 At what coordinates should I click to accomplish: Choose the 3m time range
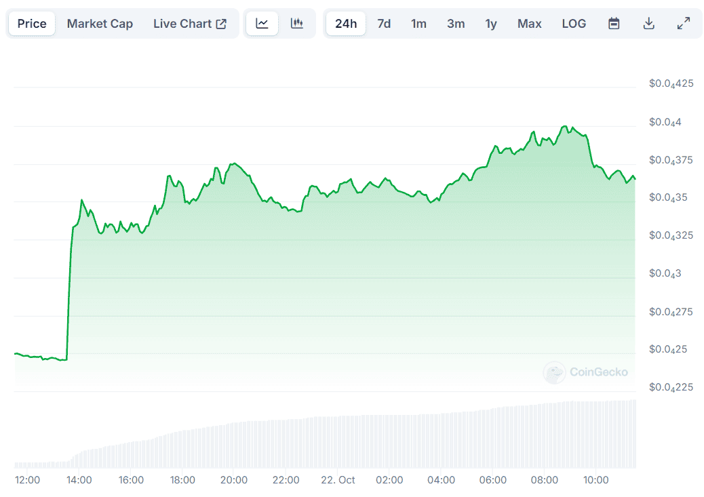[456, 24]
